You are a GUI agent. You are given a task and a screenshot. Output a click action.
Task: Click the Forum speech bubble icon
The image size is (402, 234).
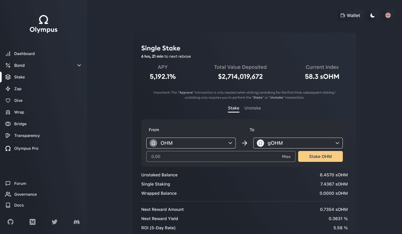8,184
